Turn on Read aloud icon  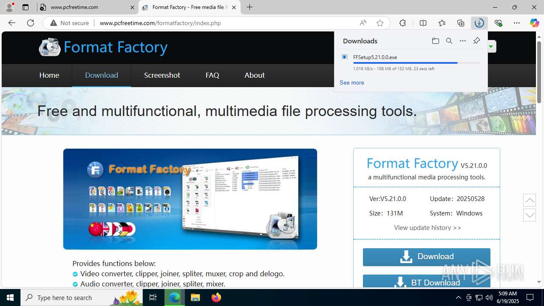coord(363,23)
